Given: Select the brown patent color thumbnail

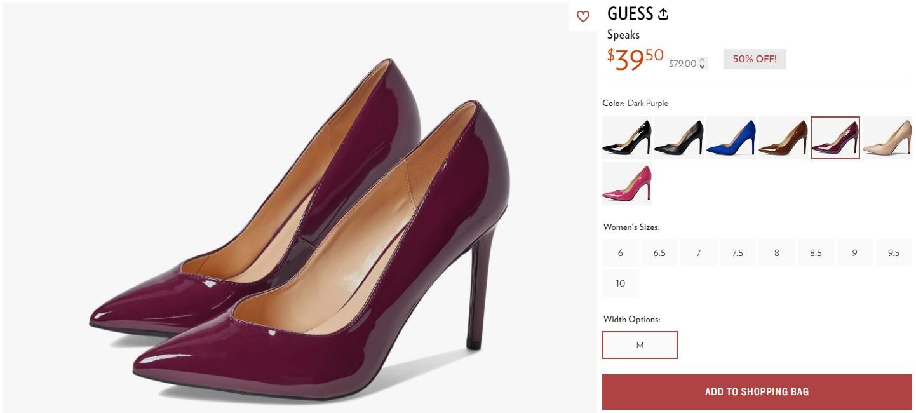Looking at the screenshot, I should 782,137.
